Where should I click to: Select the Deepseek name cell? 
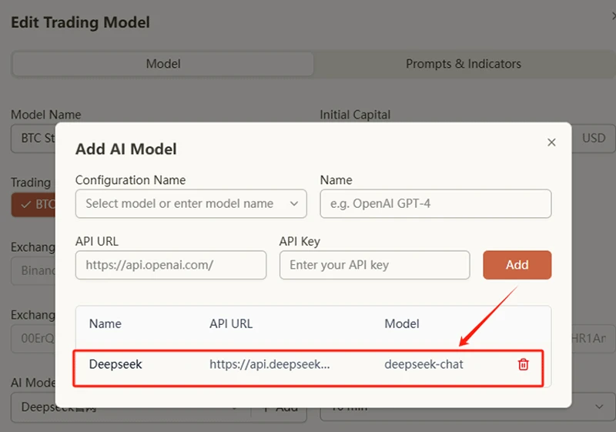click(x=115, y=364)
